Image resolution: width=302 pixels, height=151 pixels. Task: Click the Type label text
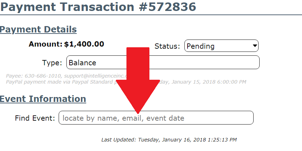coord(52,63)
